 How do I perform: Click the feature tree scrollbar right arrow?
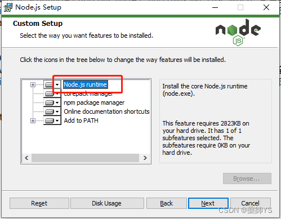pyautogui.click(x=145, y=158)
